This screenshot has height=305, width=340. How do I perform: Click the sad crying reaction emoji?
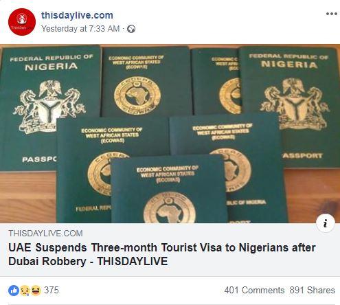[25, 291]
